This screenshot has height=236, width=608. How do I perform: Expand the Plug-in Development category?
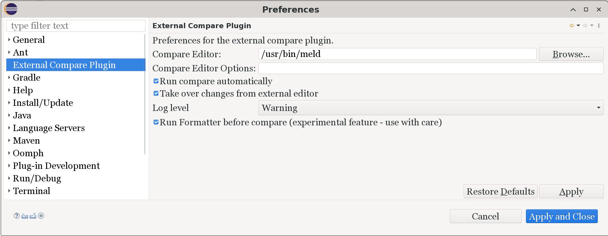(x=9, y=166)
